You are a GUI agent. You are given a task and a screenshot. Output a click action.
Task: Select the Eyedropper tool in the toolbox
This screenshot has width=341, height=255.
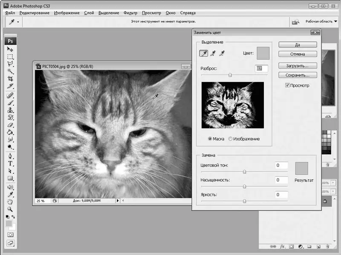click(x=10, y=195)
